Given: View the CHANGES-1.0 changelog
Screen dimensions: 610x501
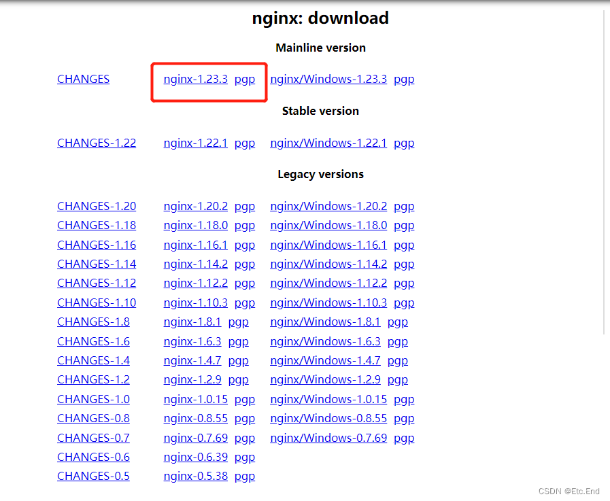Looking at the screenshot, I should [x=93, y=400].
